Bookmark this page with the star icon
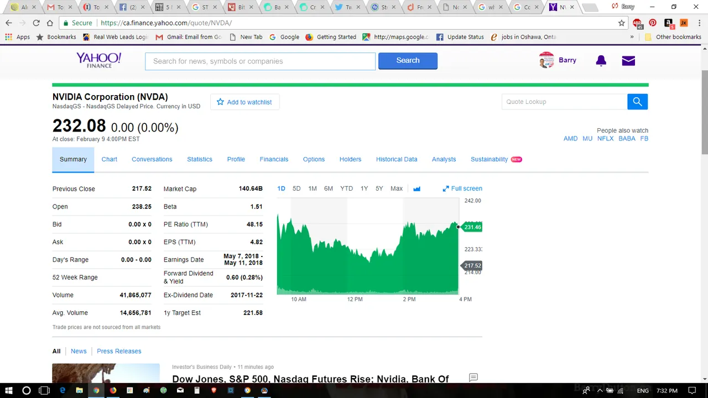This screenshot has width=708, height=398. click(x=622, y=23)
